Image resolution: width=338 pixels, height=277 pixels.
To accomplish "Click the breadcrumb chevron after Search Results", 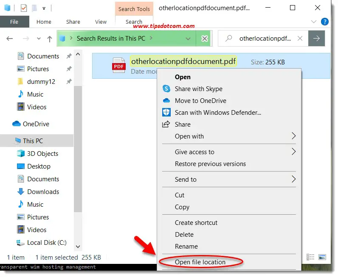I will click(x=151, y=38).
